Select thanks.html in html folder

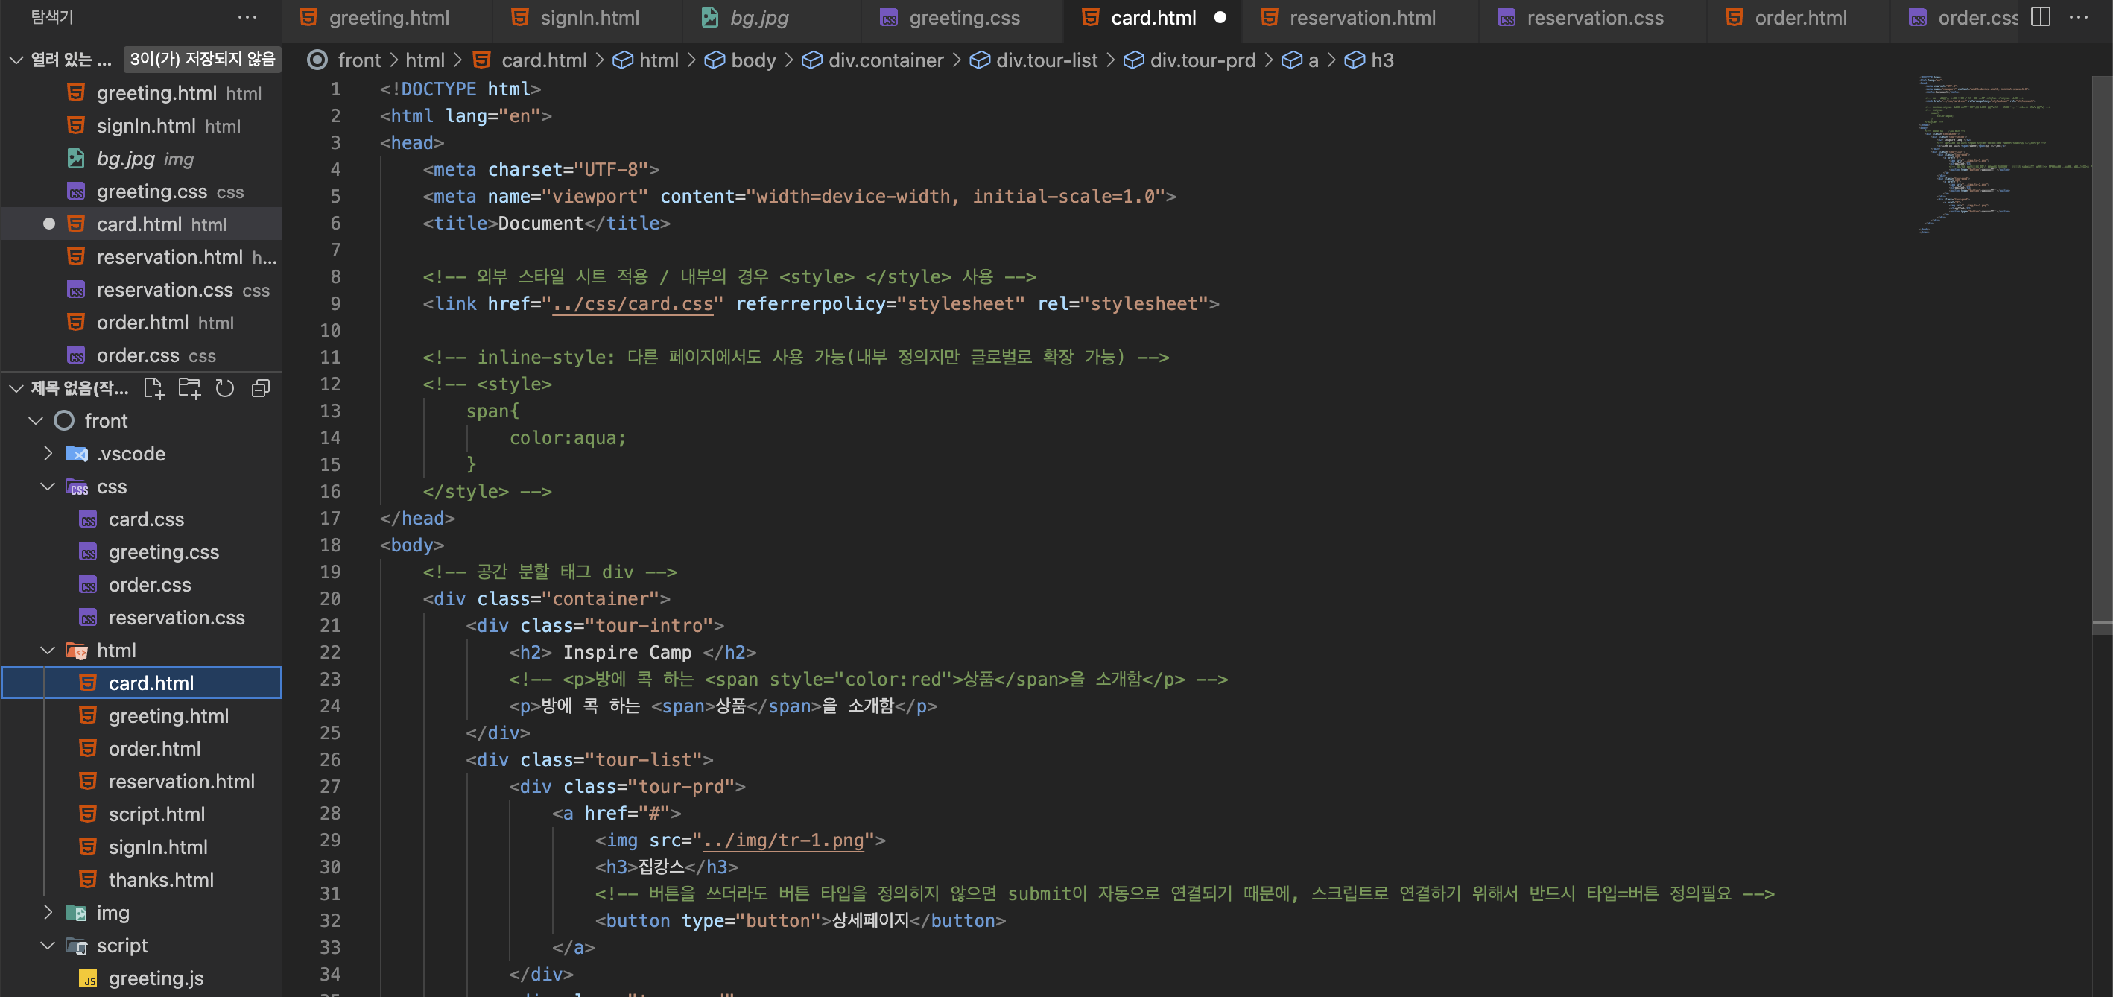tap(141, 880)
